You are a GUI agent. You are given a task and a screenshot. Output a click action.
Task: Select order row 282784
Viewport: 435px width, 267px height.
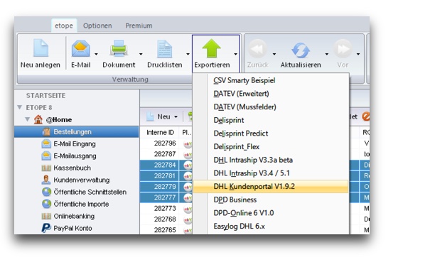[165, 165]
